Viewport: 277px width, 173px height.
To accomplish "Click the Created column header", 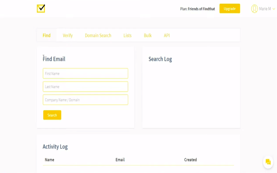I will 190,160.
